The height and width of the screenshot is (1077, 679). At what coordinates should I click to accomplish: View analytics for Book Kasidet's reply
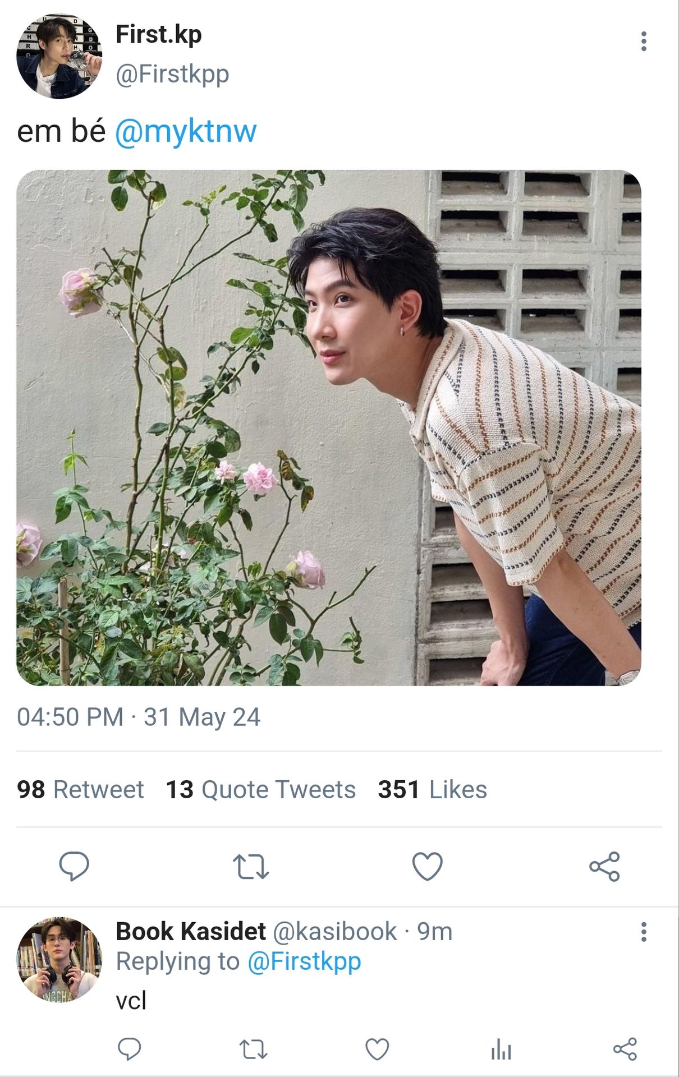click(x=501, y=1048)
